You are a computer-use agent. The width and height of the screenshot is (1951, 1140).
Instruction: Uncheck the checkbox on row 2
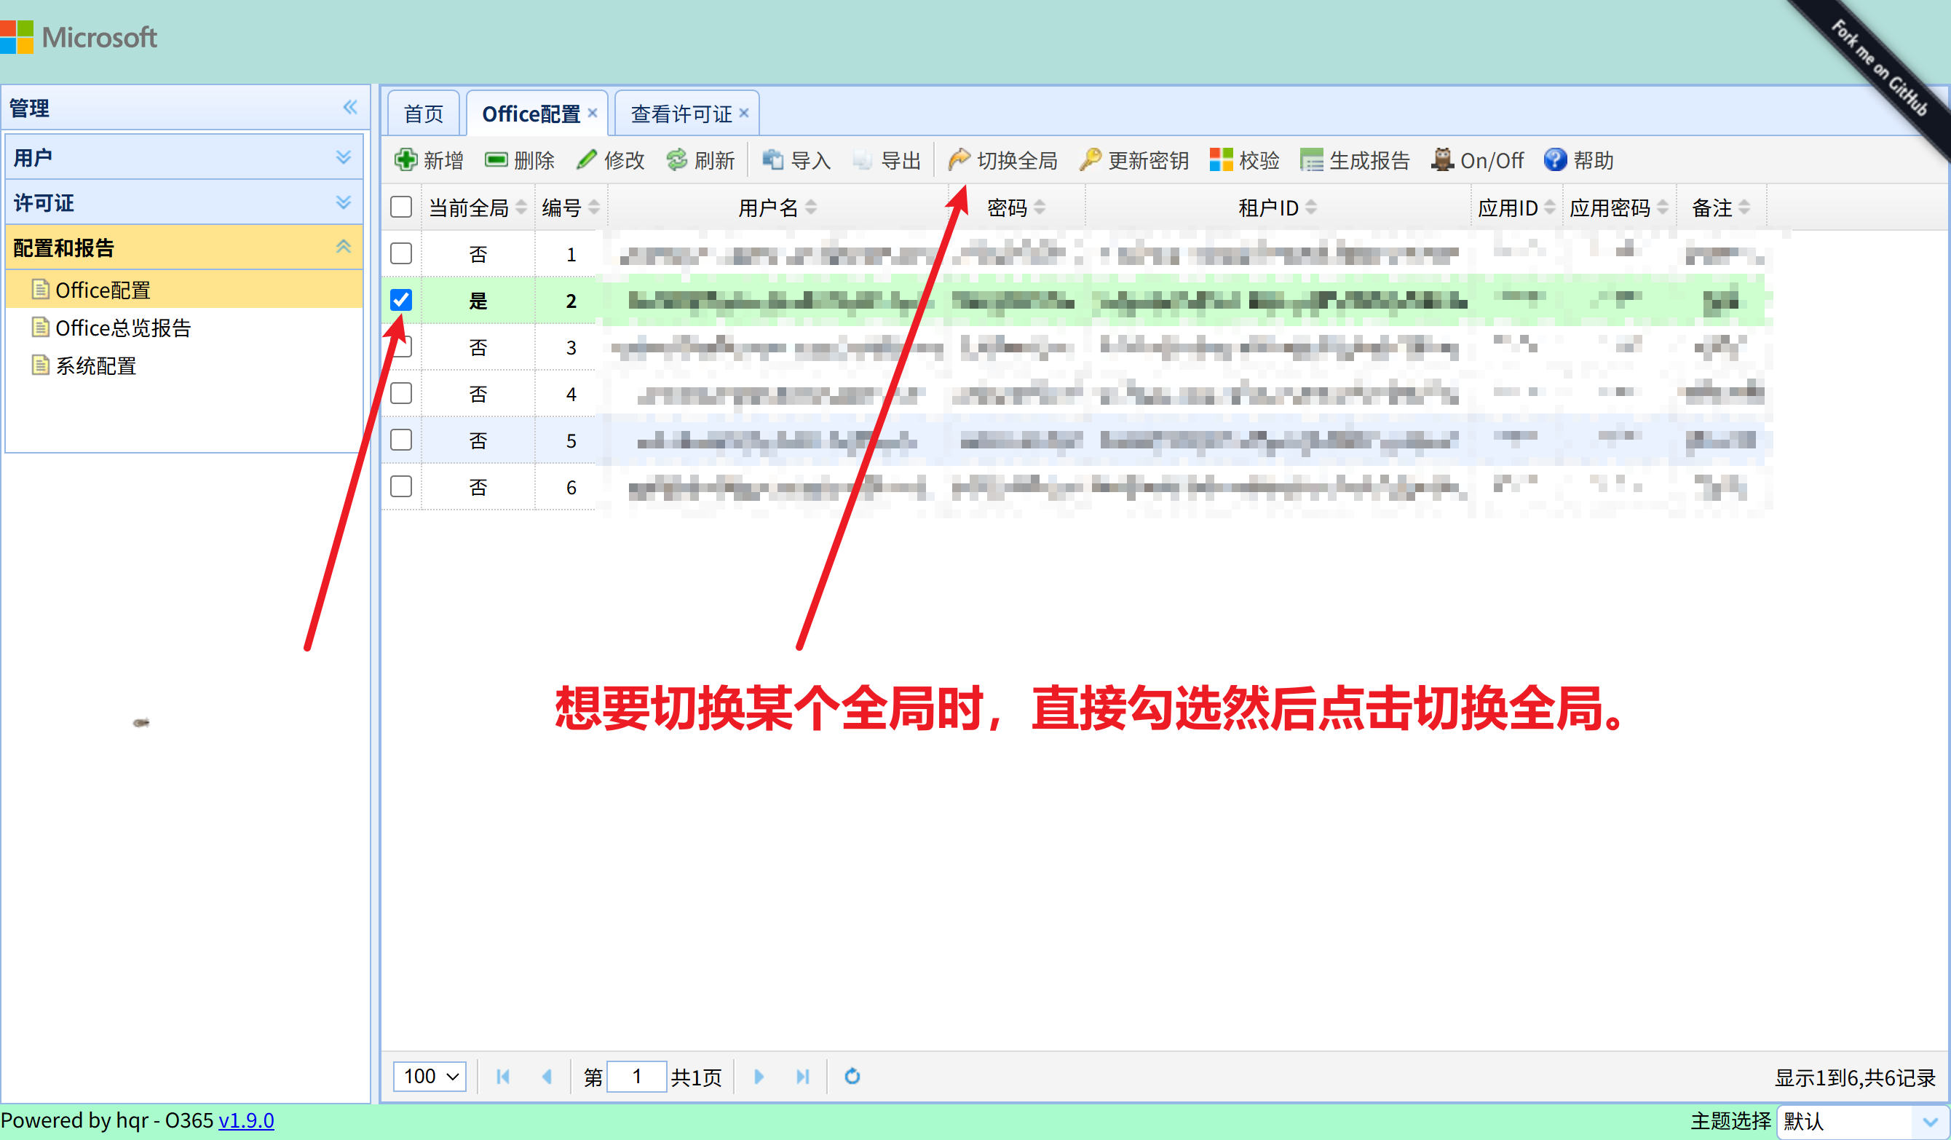point(402,301)
